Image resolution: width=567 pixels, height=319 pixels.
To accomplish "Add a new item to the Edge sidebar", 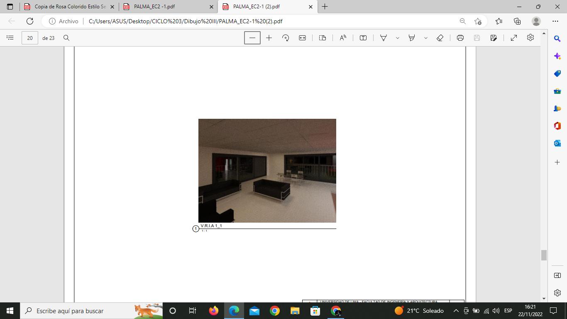I will (557, 162).
